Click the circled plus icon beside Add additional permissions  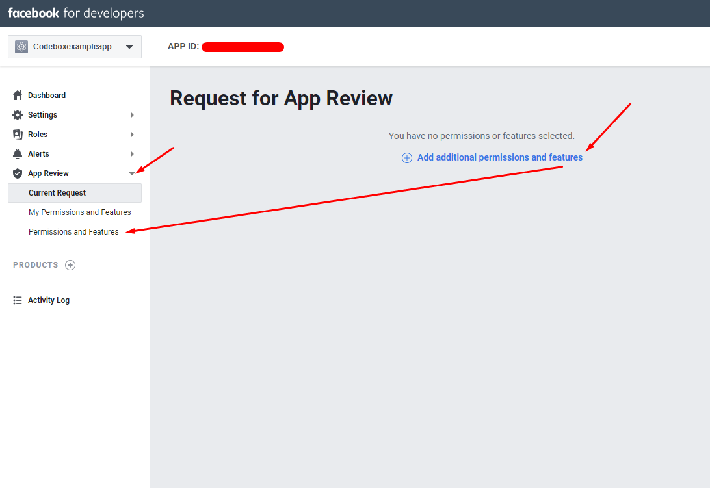(x=407, y=157)
